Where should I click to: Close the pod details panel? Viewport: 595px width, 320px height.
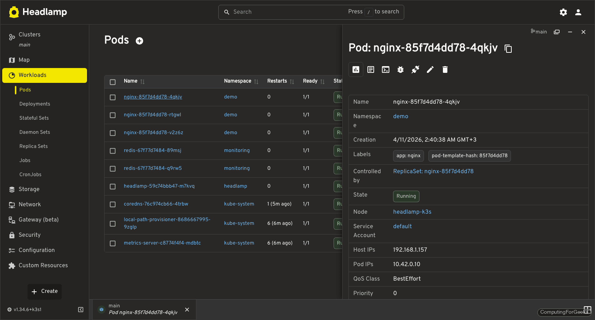[x=583, y=32]
